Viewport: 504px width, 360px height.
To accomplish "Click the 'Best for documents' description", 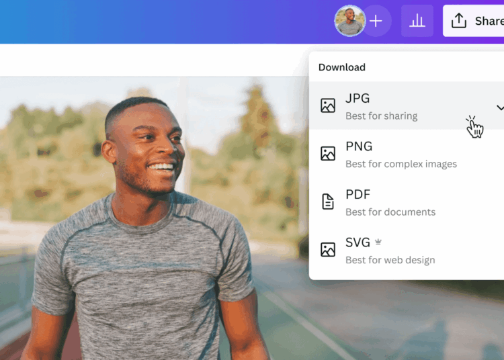I will point(390,212).
